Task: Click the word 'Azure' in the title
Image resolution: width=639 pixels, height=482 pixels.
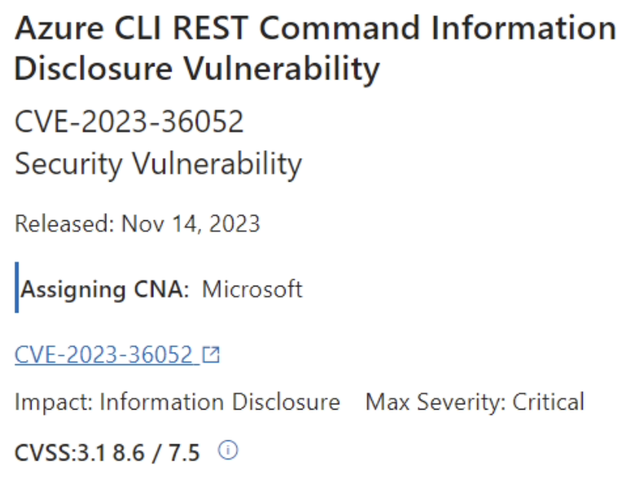Action: click(59, 28)
